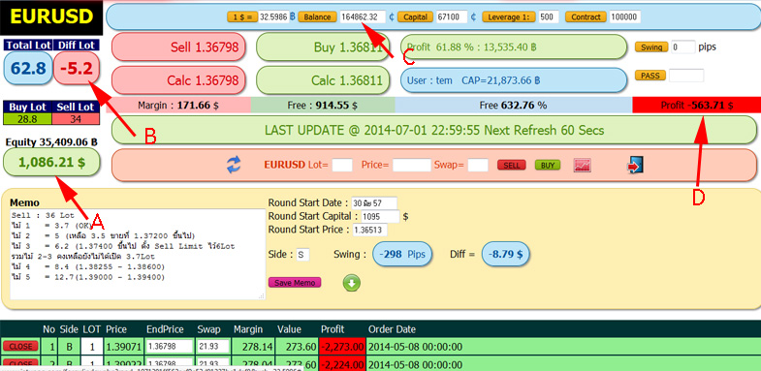Click the green down-arrow circle icon
Viewport: 761px width, 371px height.
pyautogui.click(x=351, y=283)
